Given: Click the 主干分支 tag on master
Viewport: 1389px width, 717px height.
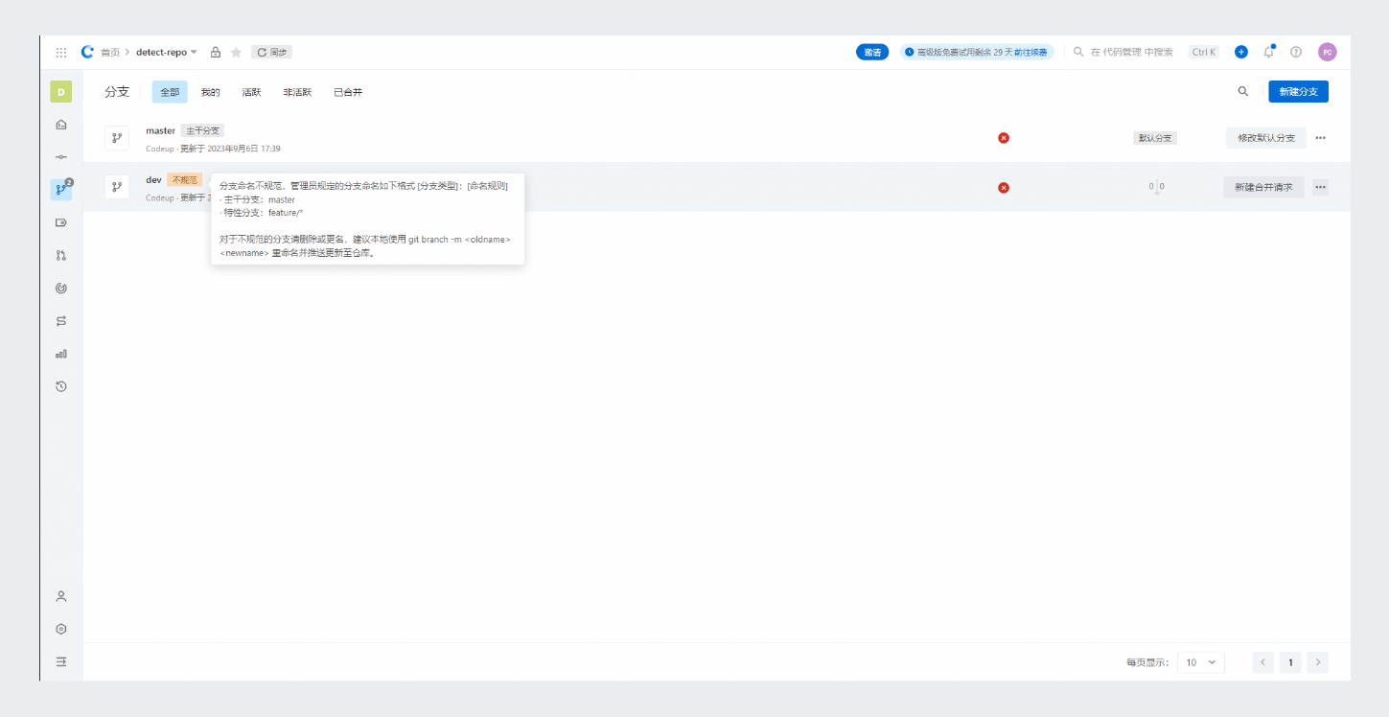Looking at the screenshot, I should click(202, 130).
